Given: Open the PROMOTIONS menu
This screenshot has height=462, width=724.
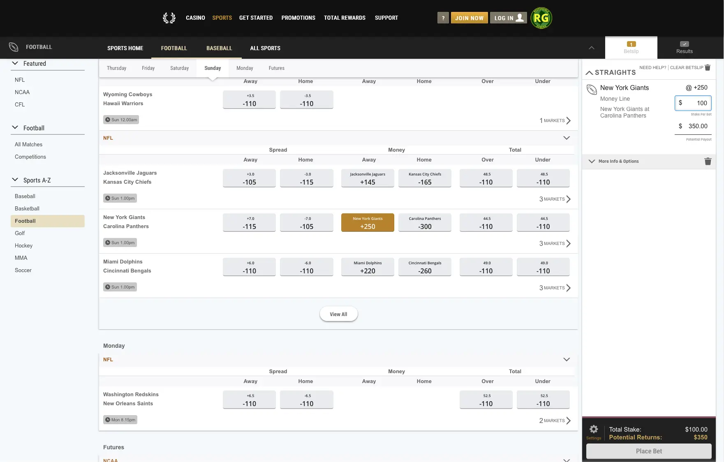Looking at the screenshot, I should tap(298, 18).
